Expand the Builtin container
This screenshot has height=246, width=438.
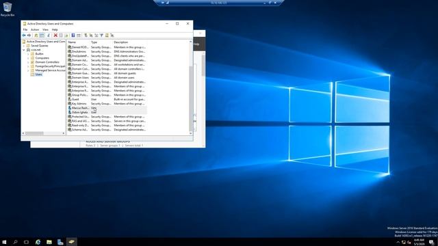tap(28, 54)
